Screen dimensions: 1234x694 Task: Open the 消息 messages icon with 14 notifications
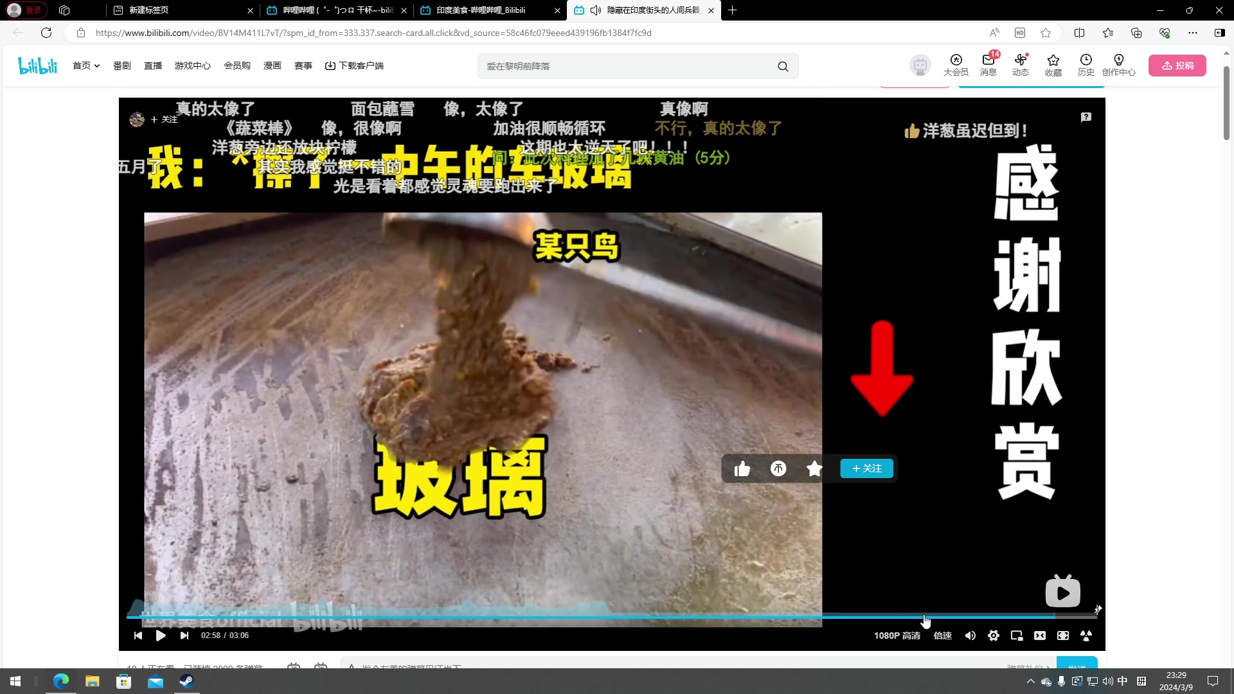pyautogui.click(x=988, y=64)
